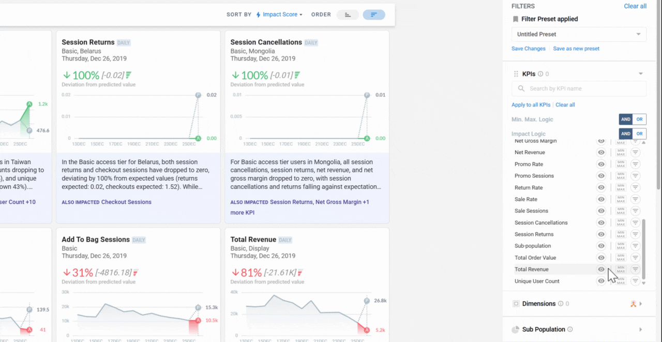Open impact filter for Net Revenue

pyautogui.click(x=636, y=153)
